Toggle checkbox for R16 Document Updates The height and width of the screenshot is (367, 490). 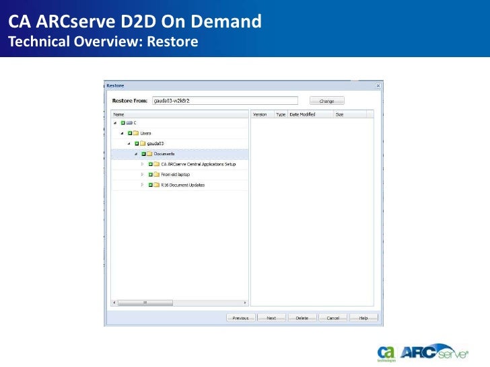pyautogui.click(x=151, y=185)
